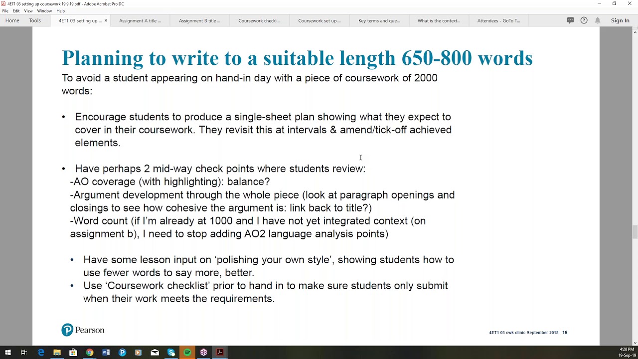Open File Explorer from the taskbar
This screenshot has height=359, width=638.
pyautogui.click(x=57, y=353)
